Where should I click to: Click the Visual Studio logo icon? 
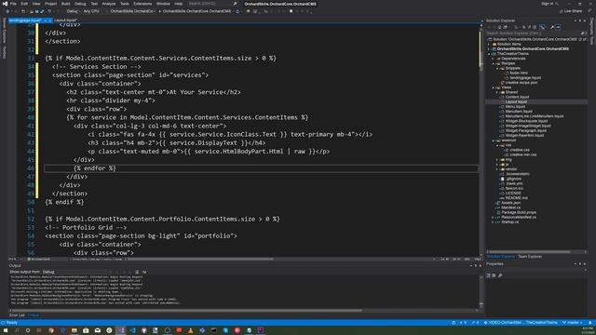pyautogui.click(x=5, y=4)
